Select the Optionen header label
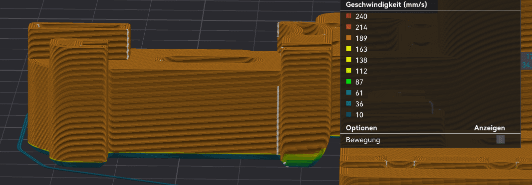 (x=361, y=128)
